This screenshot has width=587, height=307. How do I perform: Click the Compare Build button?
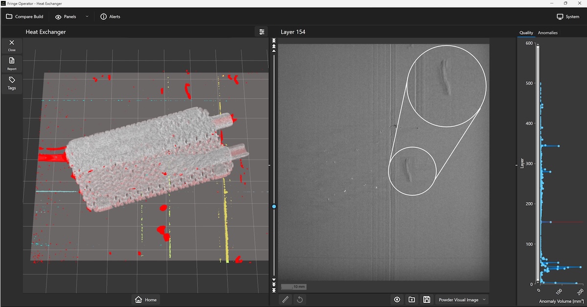(24, 17)
